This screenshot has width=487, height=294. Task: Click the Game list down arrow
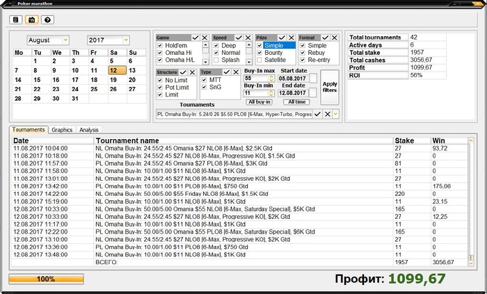[205, 62]
